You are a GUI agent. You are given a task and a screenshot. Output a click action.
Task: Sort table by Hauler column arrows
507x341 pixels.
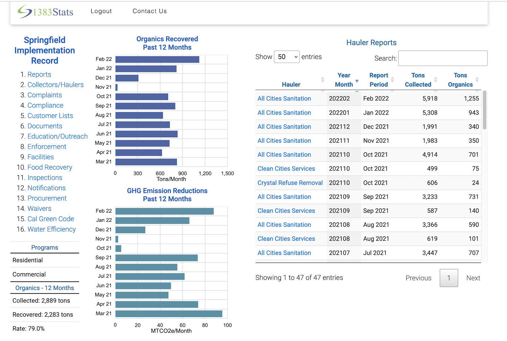[x=322, y=80]
